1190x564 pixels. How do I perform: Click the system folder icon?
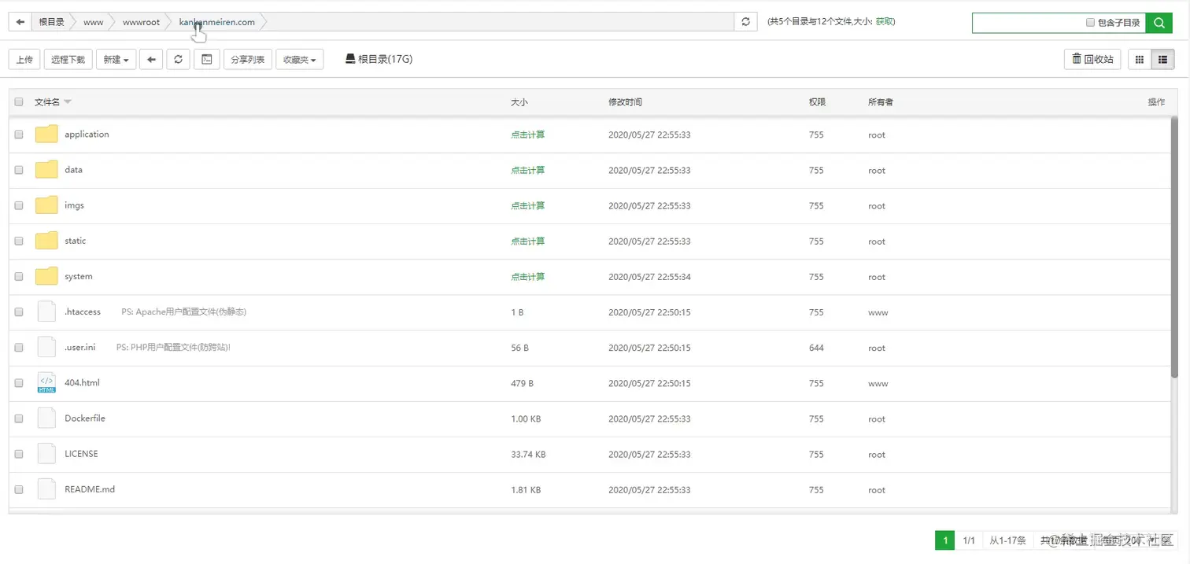coord(46,276)
